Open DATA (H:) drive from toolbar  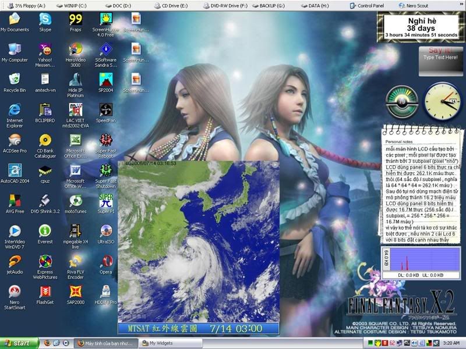pyautogui.click(x=315, y=5)
